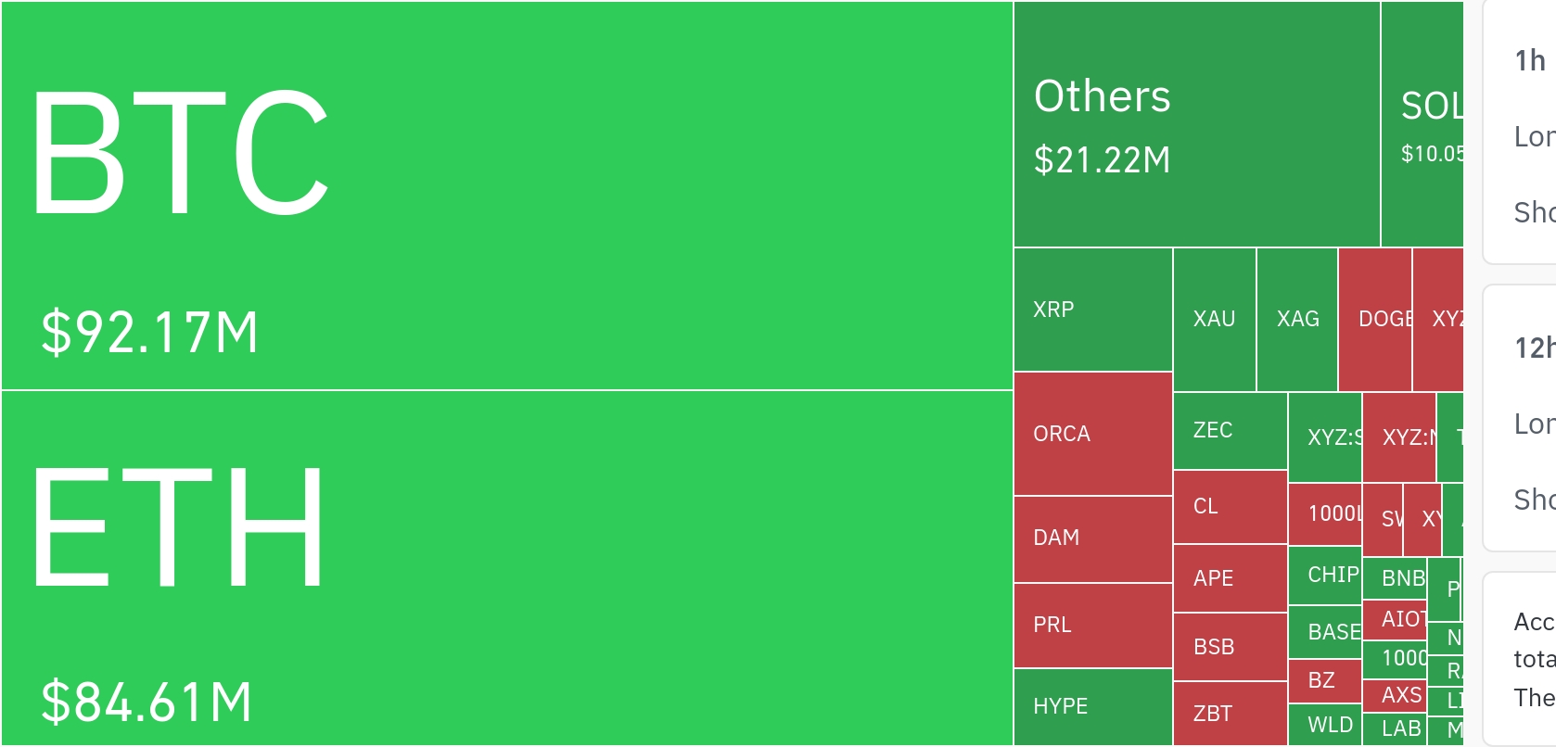Click the BTC liquidation tile
Image resolution: width=1556 pixels, height=747 pixels.
(x=506, y=196)
